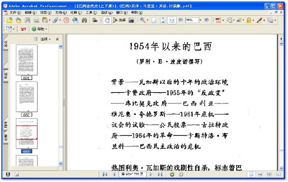Open the 文件 (File) menu
Image resolution: width=288 pixels, height=182 pixels.
pos(15,12)
